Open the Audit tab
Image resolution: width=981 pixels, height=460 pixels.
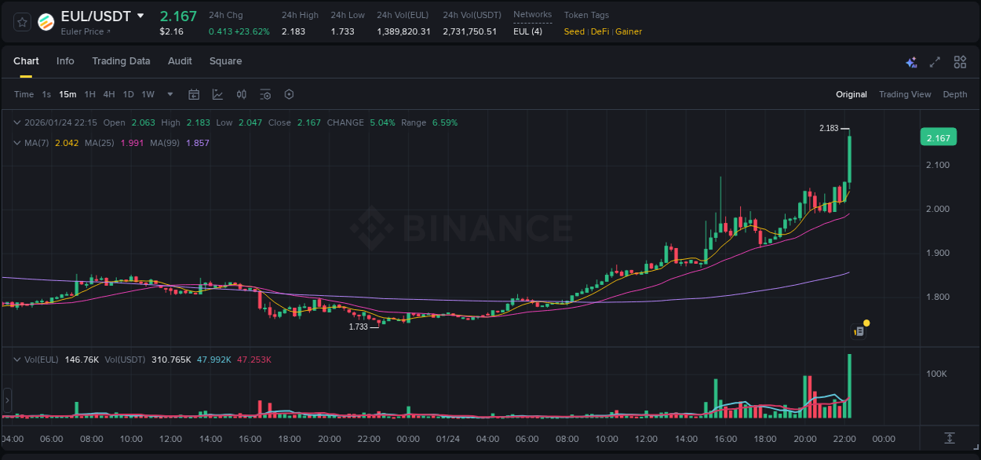point(180,60)
